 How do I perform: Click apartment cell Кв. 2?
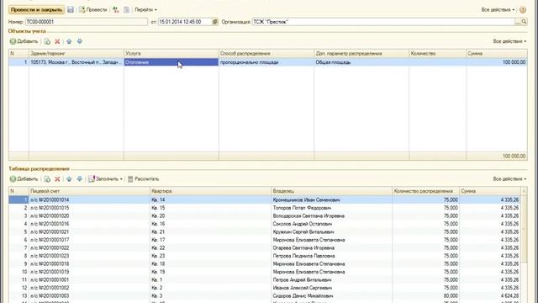click(210, 288)
